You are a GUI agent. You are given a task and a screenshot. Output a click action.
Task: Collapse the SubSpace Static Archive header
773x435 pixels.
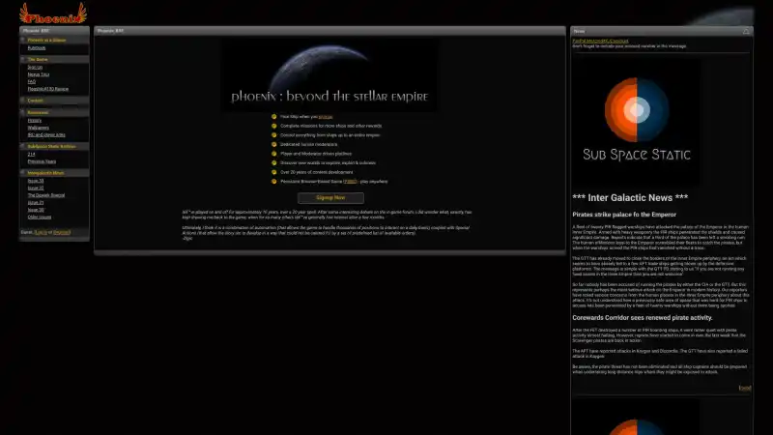(51, 146)
